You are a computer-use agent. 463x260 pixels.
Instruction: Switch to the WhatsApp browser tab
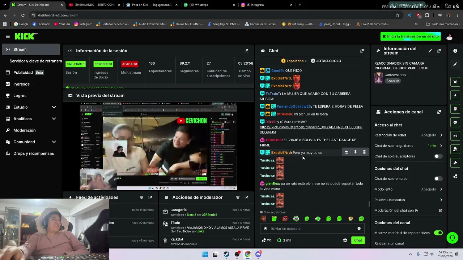point(209,5)
